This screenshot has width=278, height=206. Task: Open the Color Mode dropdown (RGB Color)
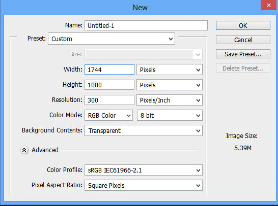coord(108,115)
